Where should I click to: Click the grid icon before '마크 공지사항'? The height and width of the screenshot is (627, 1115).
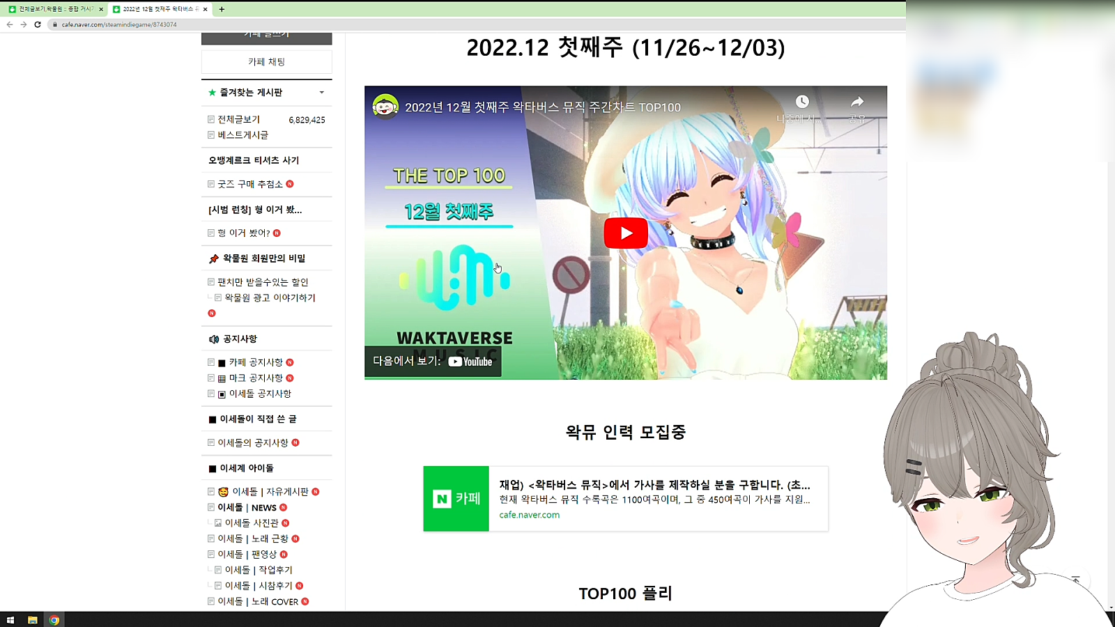tap(222, 379)
